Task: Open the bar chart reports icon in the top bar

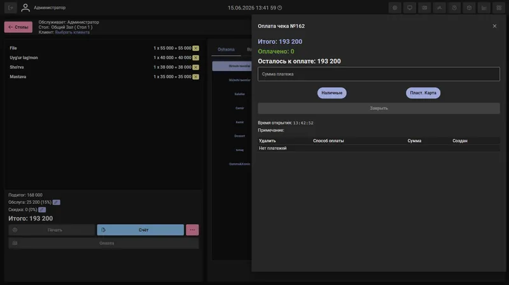Action: coord(484,8)
